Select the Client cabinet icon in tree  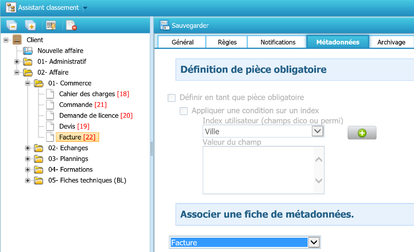pyautogui.click(x=18, y=40)
